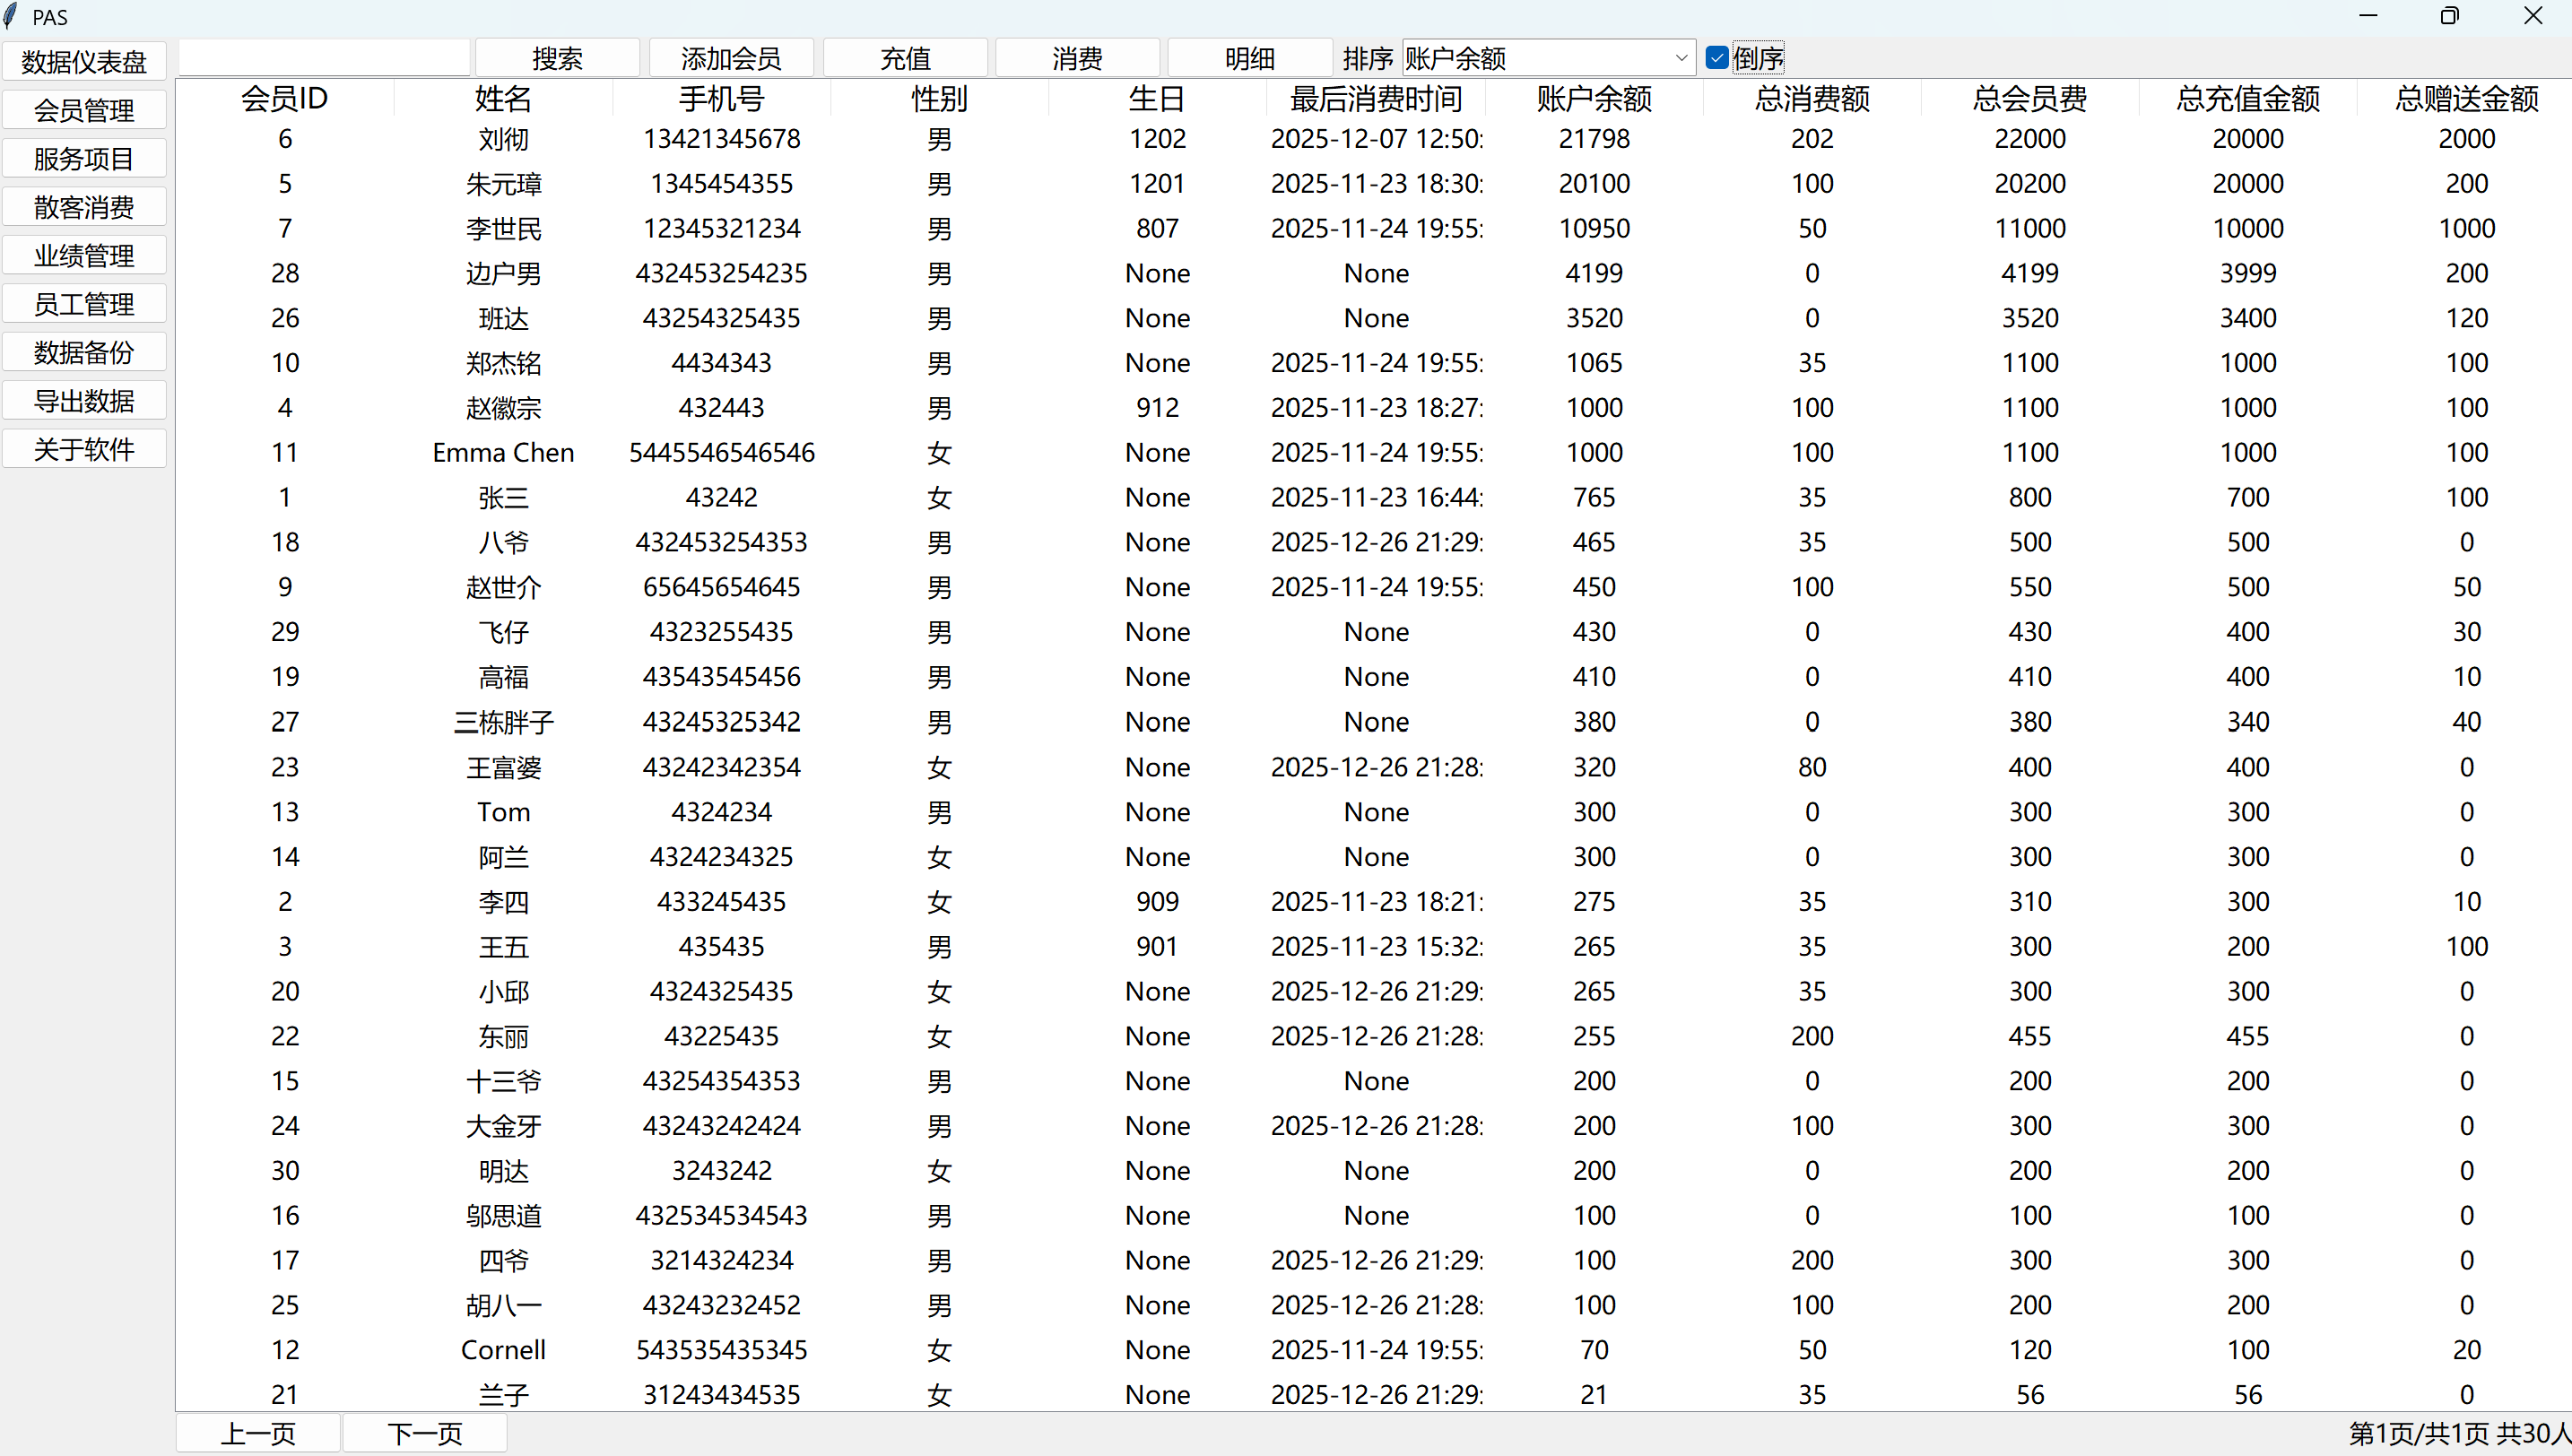This screenshot has height=1456, width=2572.
Task: Switch to 服务项目 section
Action: 84,159
